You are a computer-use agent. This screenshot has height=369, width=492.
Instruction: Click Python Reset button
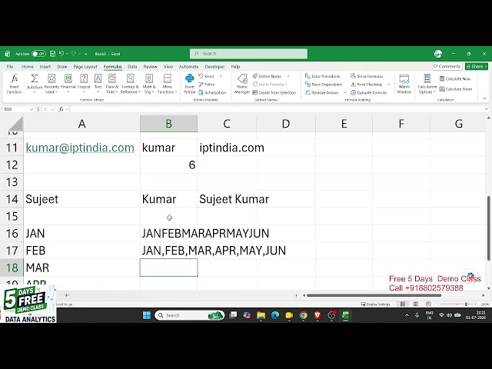(207, 76)
